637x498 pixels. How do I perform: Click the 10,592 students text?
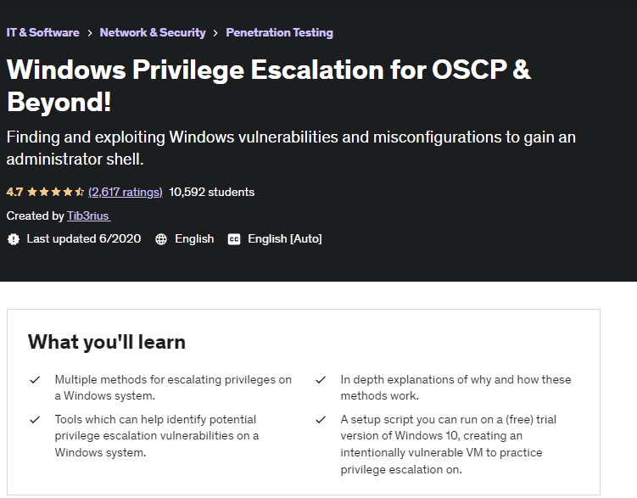coord(212,192)
